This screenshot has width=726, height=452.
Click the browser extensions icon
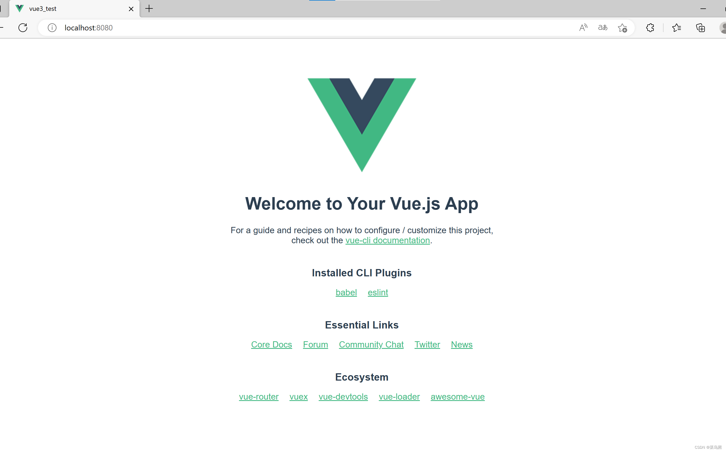click(651, 28)
